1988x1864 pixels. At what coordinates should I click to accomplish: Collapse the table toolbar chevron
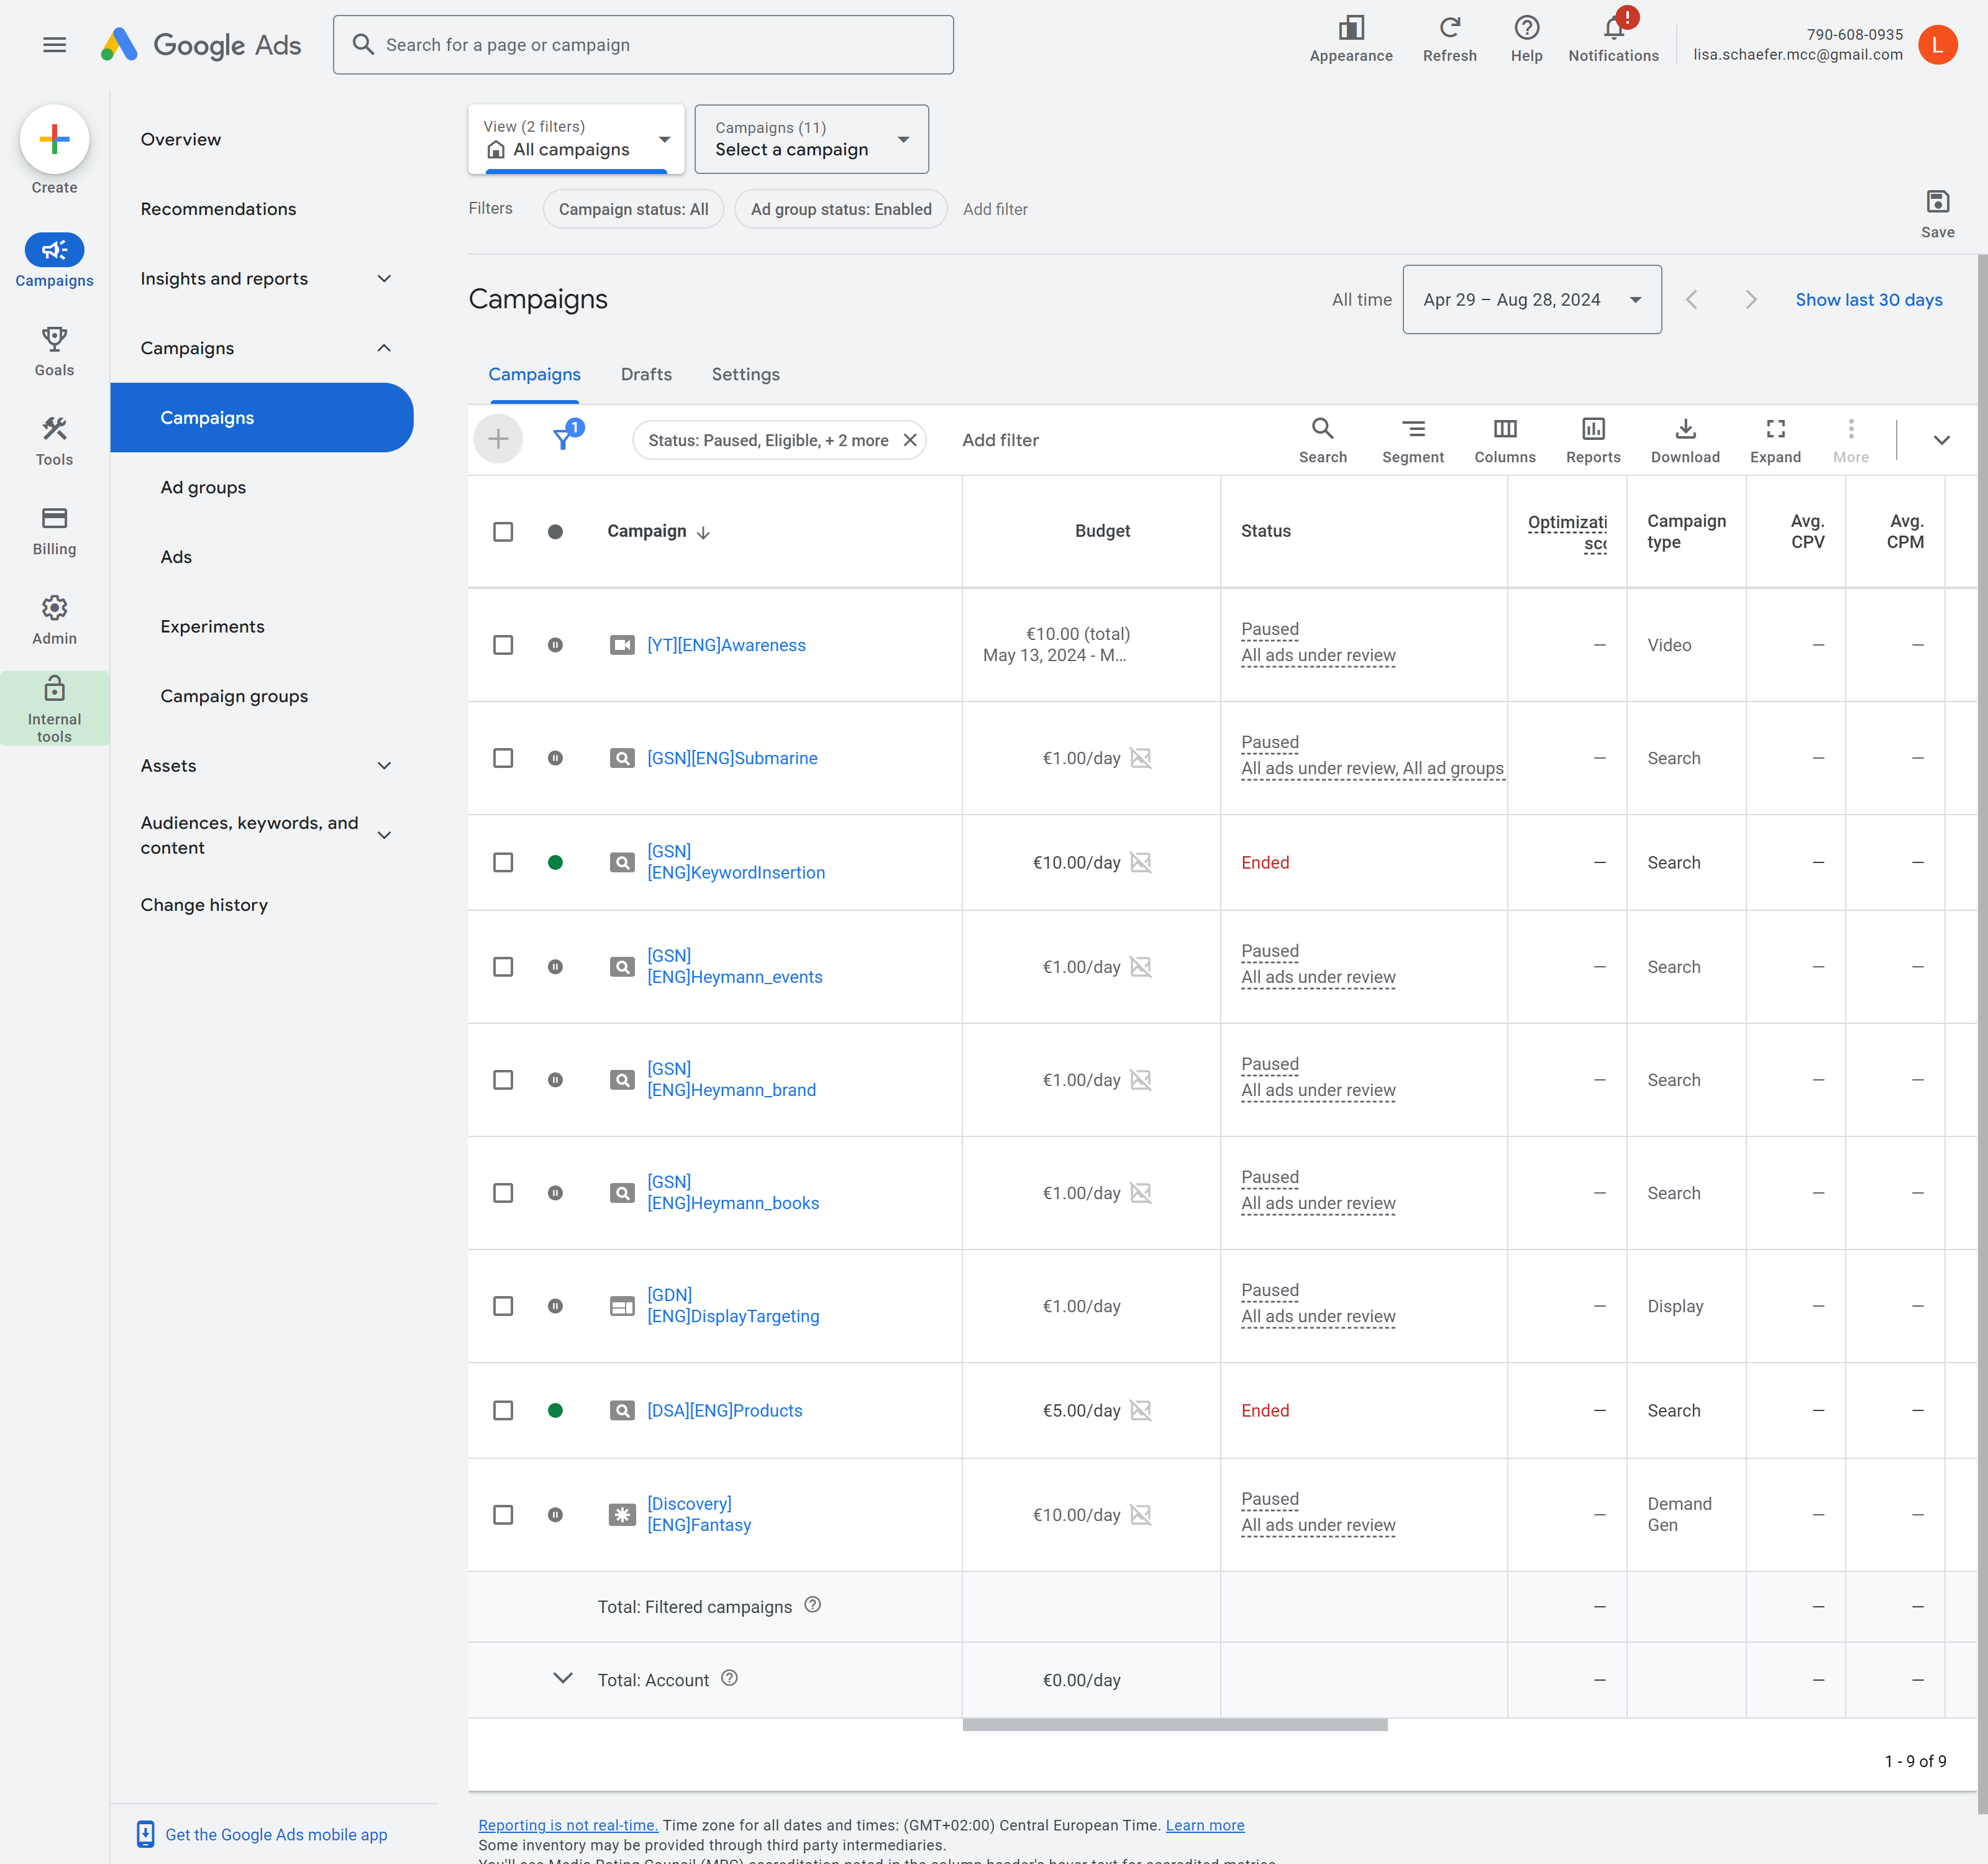(x=1941, y=440)
